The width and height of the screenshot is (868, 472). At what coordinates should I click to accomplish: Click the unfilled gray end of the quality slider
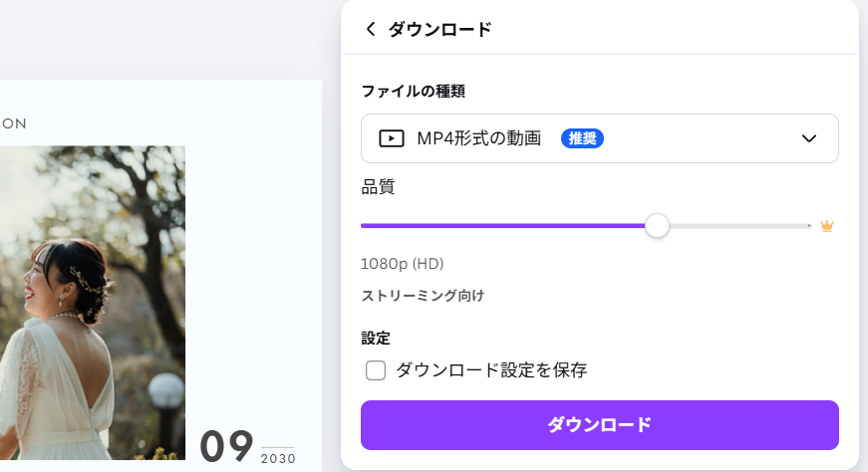pyautogui.click(x=737, y=226)
